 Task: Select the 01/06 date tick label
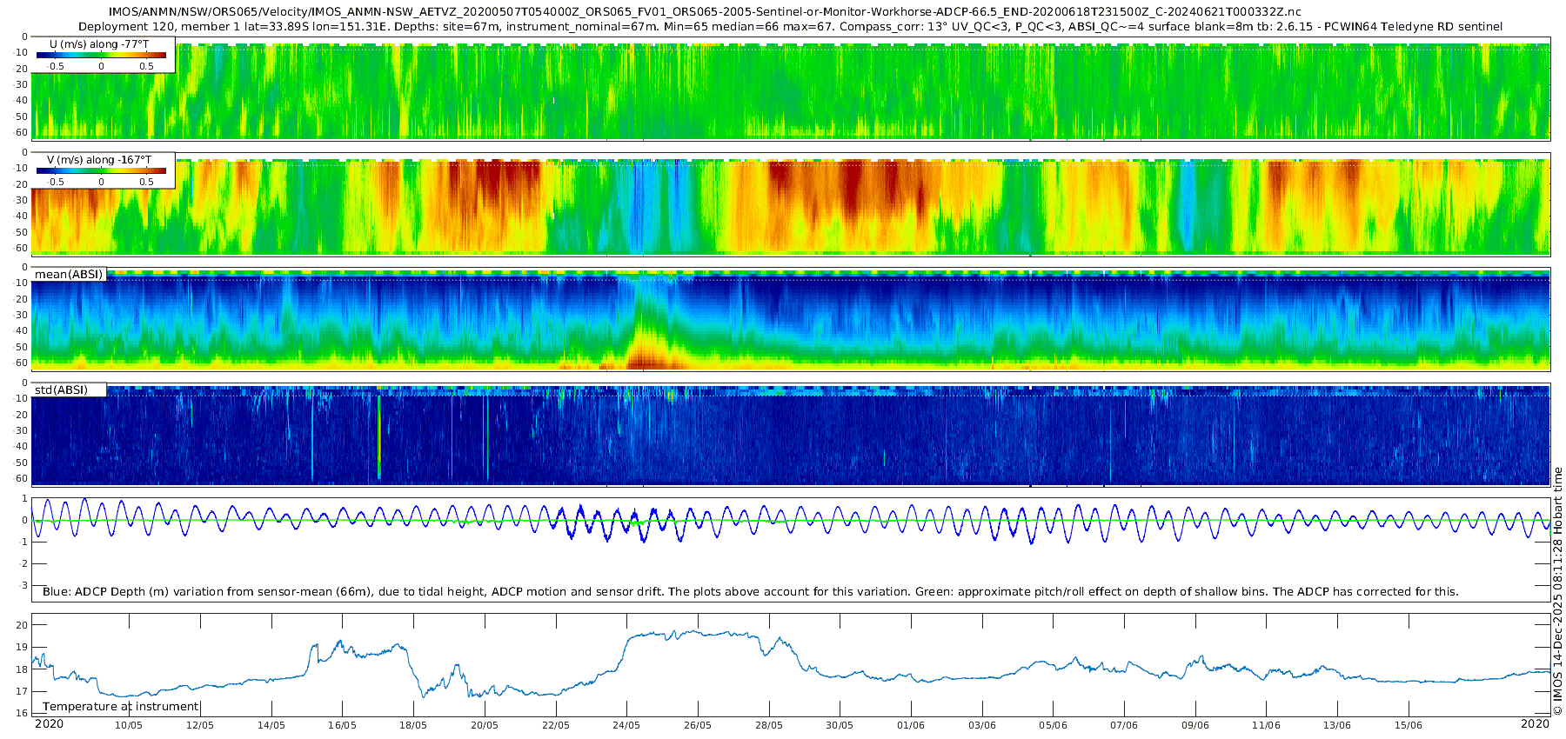point(911,725)
